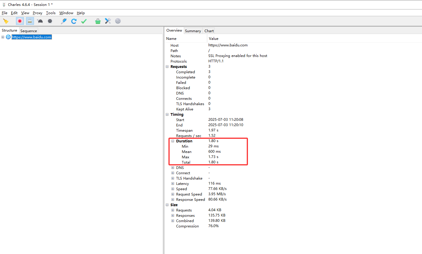Click the End time value 2025-07-03 11:20:10
The width and height of the screenshot is (422, 254).
point(226,125)
